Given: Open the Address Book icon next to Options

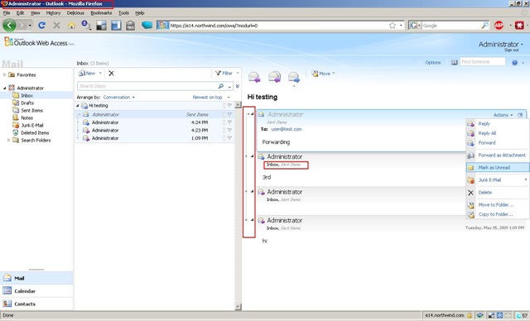Looking at the screenshot, I should (x=455, y=62).
